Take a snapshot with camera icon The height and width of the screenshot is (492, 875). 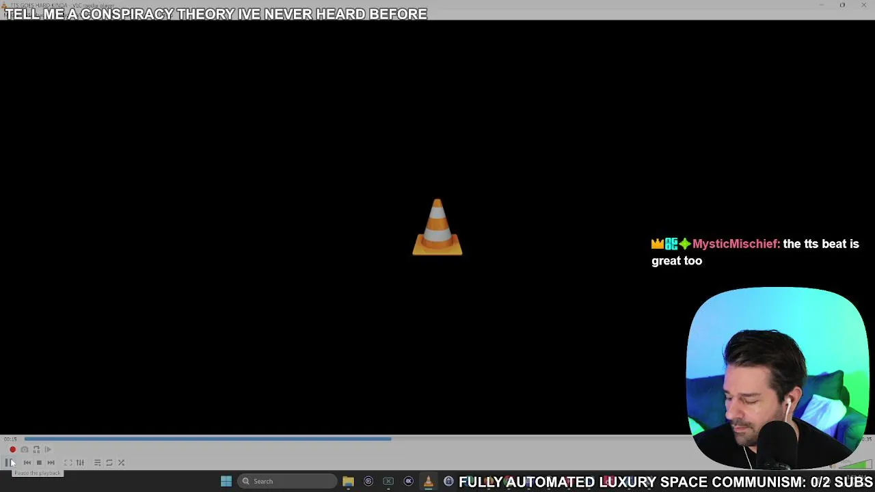(x=25, y=450)
